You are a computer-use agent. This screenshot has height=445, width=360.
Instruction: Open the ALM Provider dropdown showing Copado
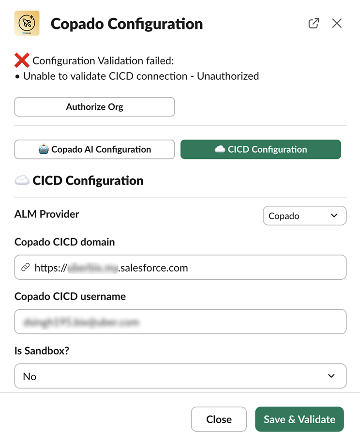coord(304,216)
